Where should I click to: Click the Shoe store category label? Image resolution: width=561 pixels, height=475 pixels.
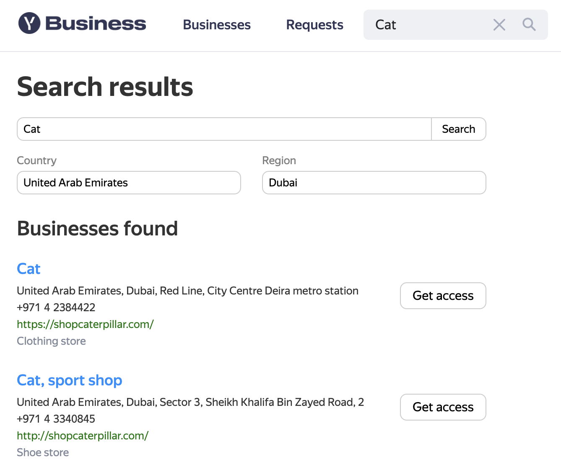pos(43,452)
